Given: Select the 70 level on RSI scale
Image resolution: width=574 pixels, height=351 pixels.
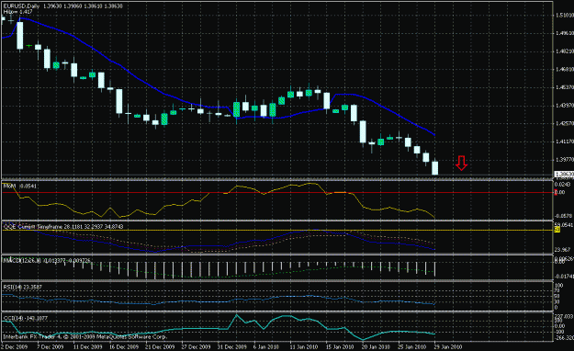Looking at the screenshot, I should pos(557,290).
